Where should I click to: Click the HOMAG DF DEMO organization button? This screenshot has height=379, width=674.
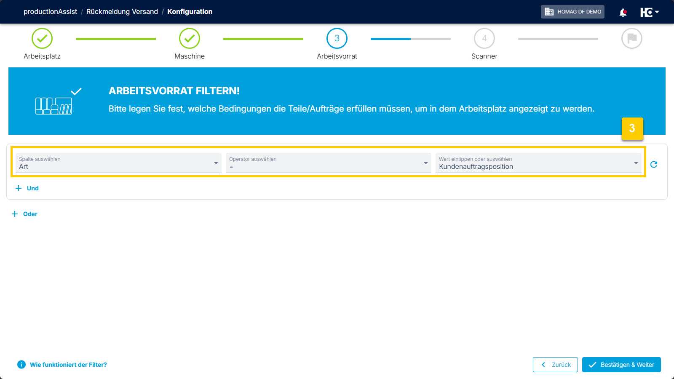click(572, 12)
